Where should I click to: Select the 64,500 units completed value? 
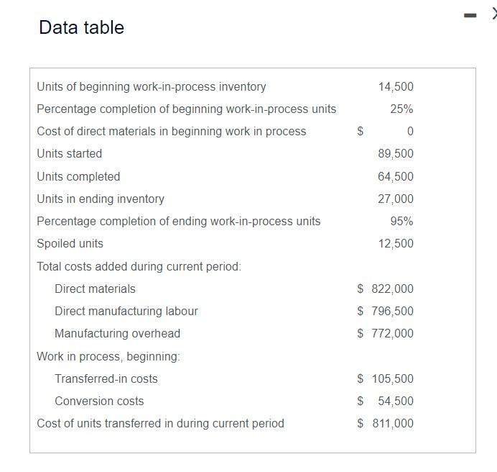[396, 176]
